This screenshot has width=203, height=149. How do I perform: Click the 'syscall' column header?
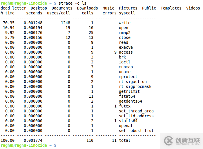coord(127,13)
